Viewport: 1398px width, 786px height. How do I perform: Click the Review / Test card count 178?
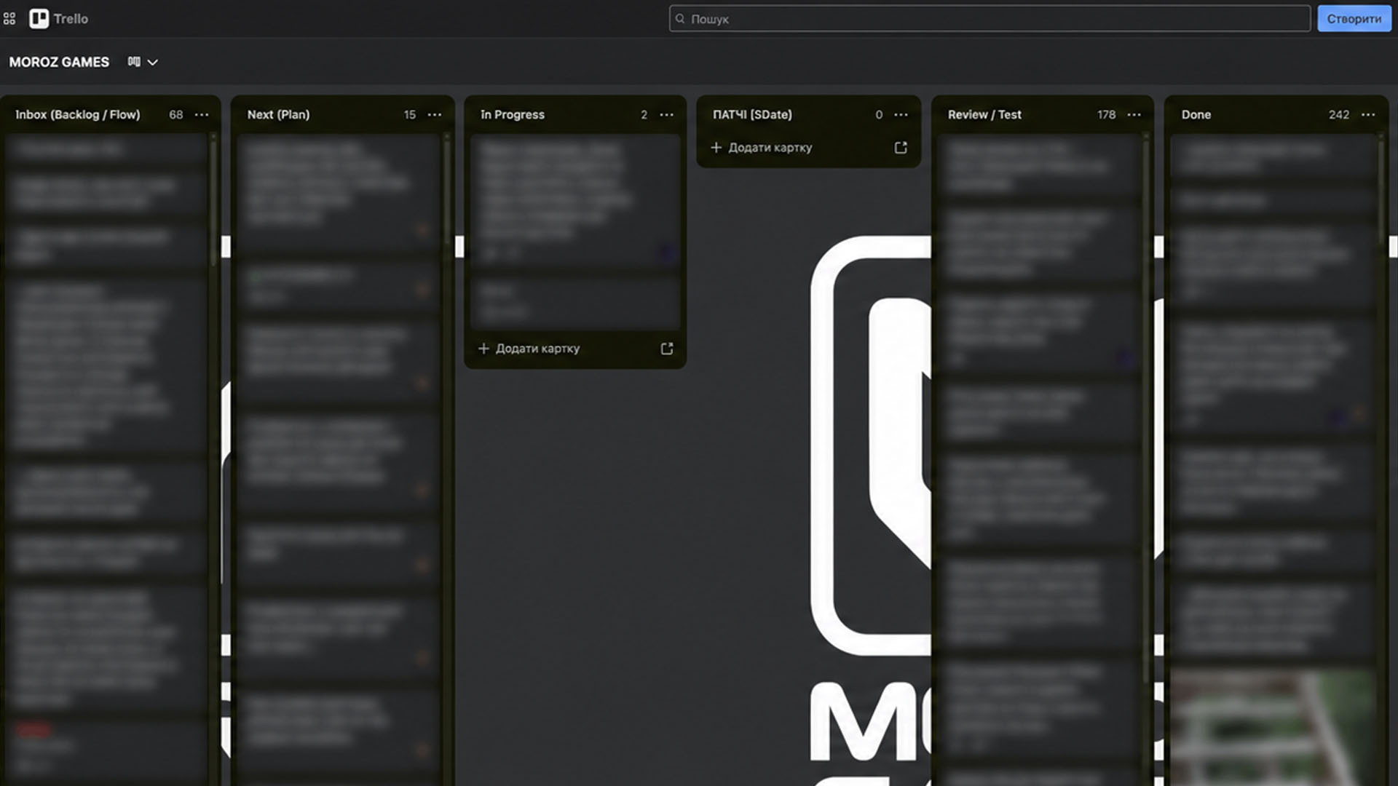[x=1107, y=115]
